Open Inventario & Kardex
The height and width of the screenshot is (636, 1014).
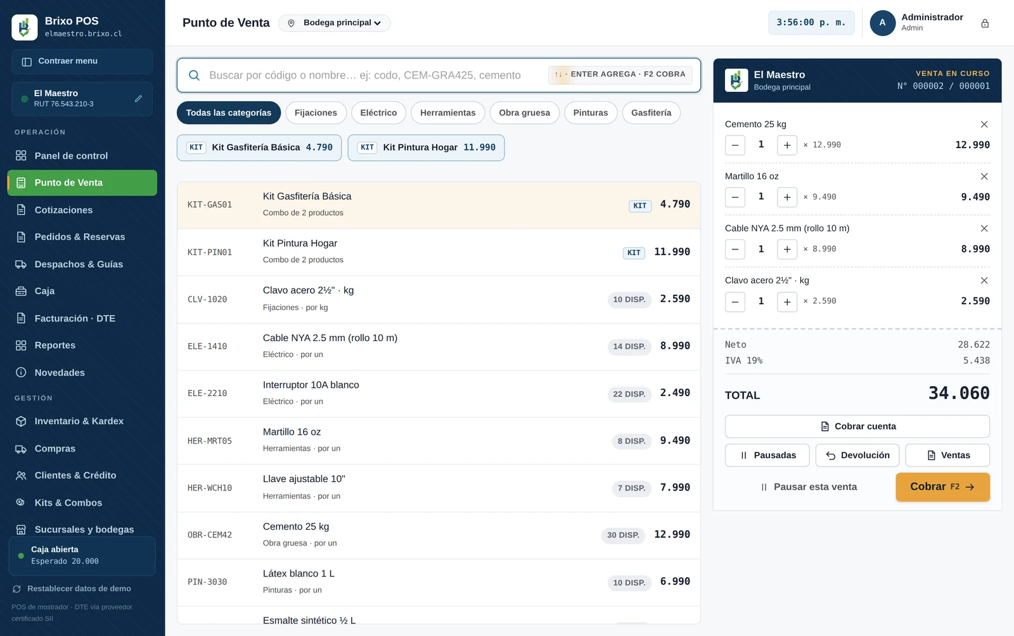click(x=82, y=421)
